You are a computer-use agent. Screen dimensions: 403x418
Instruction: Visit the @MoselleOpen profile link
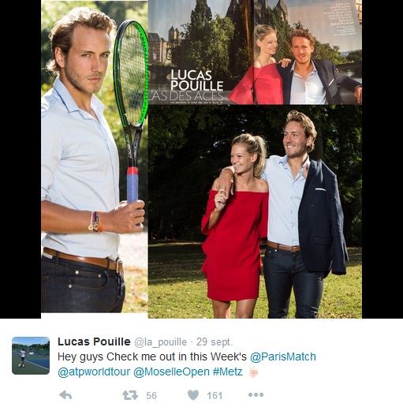coord(171,371)
